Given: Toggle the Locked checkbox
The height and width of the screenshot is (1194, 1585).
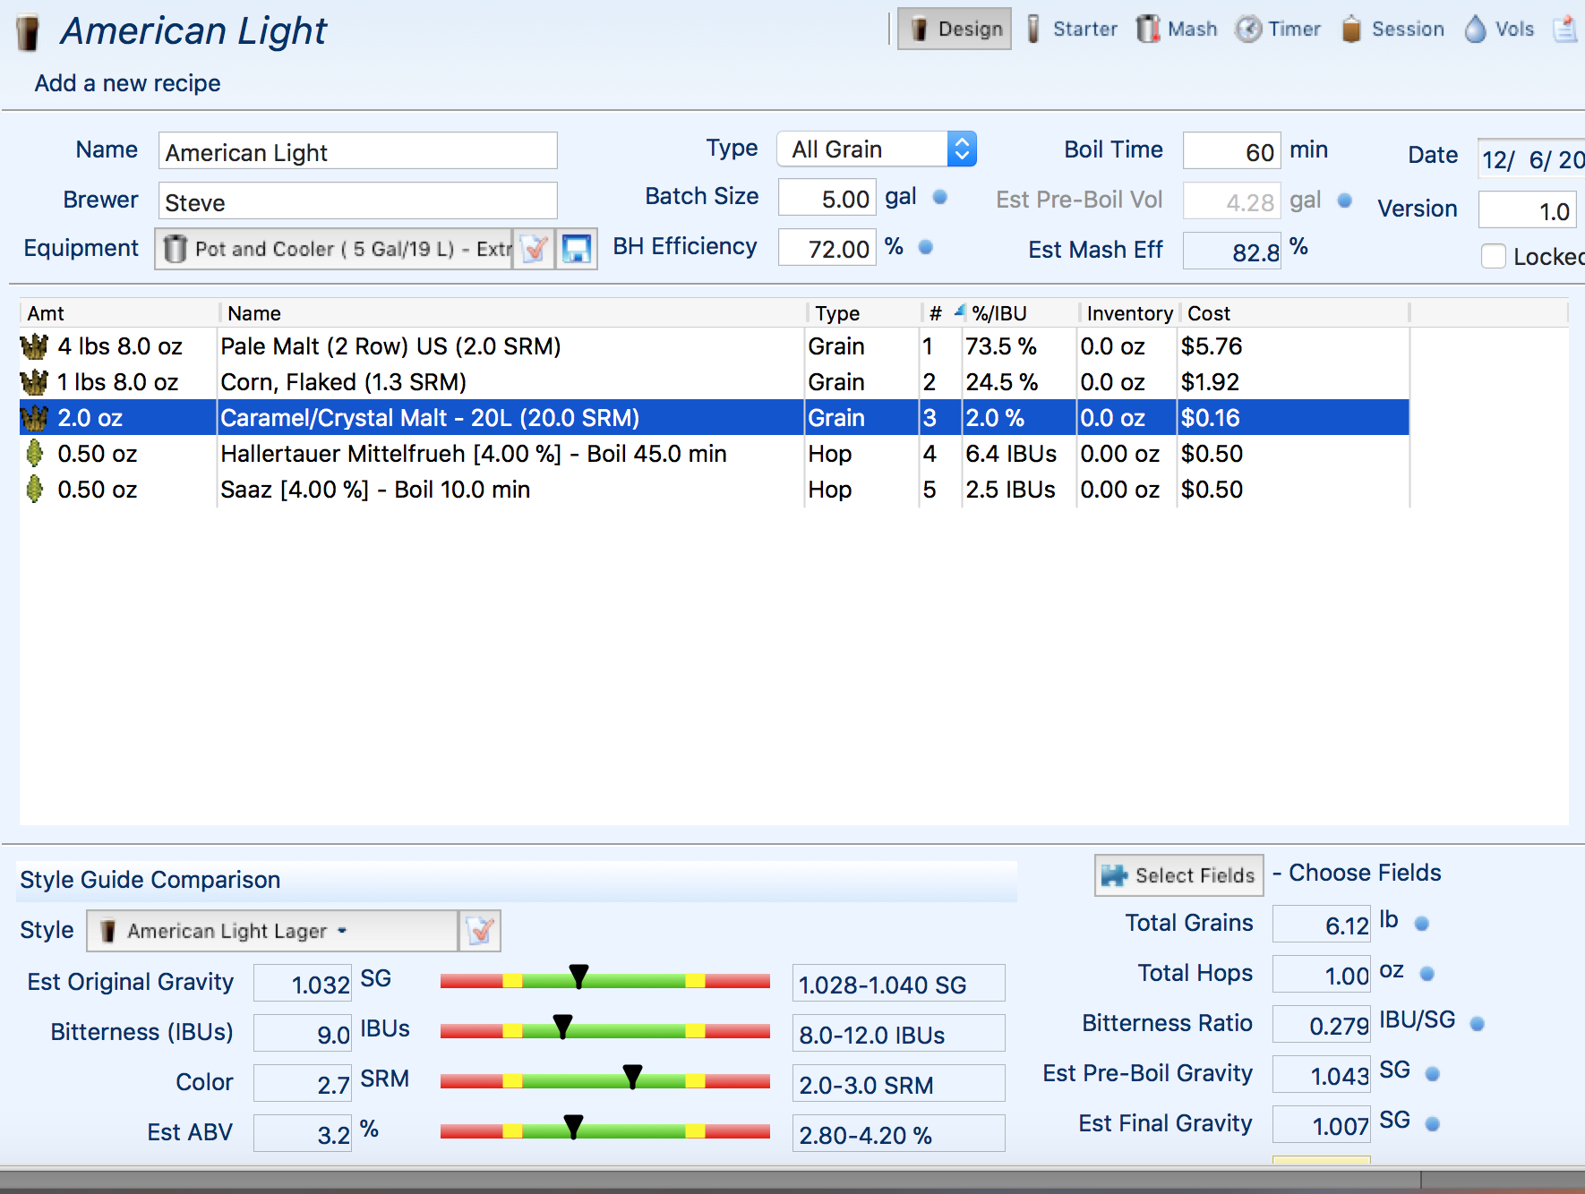Looking at the screenshot, I should click(1493, 256).
